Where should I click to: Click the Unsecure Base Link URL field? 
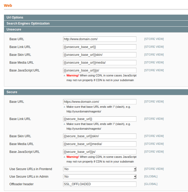click(99, 47)
